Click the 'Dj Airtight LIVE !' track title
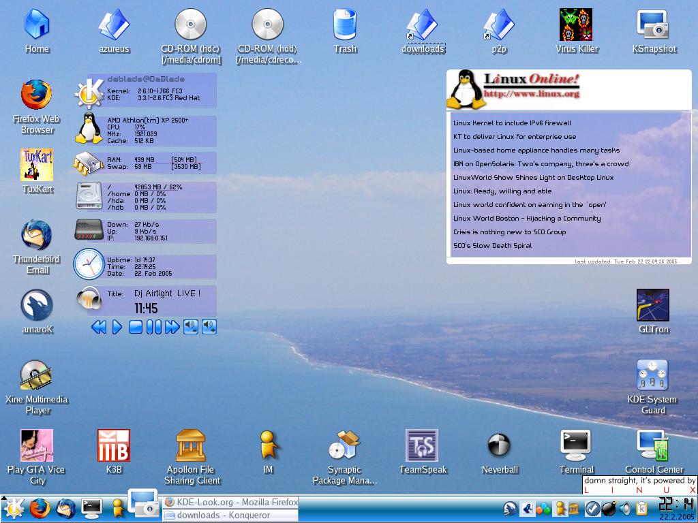Viewport: 698px width, 523px height. (168, 294)
